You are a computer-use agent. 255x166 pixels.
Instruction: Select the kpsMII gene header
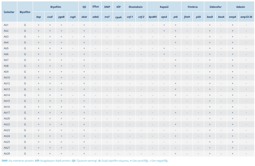point(153,17)
